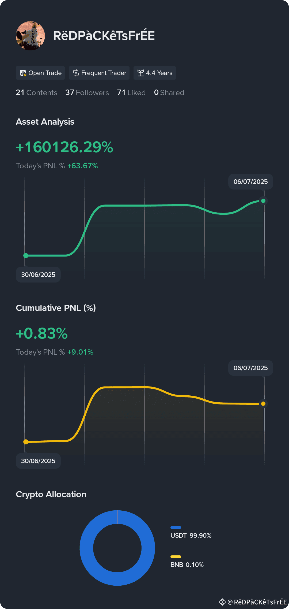The image size is (289, 609).
Task: Select the yellow end point on PNL chart
Action: 263,404
